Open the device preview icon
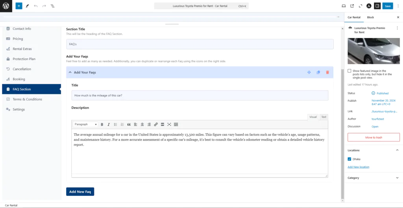The height and width of the screenshot is (208, 403). pos(344,6)
